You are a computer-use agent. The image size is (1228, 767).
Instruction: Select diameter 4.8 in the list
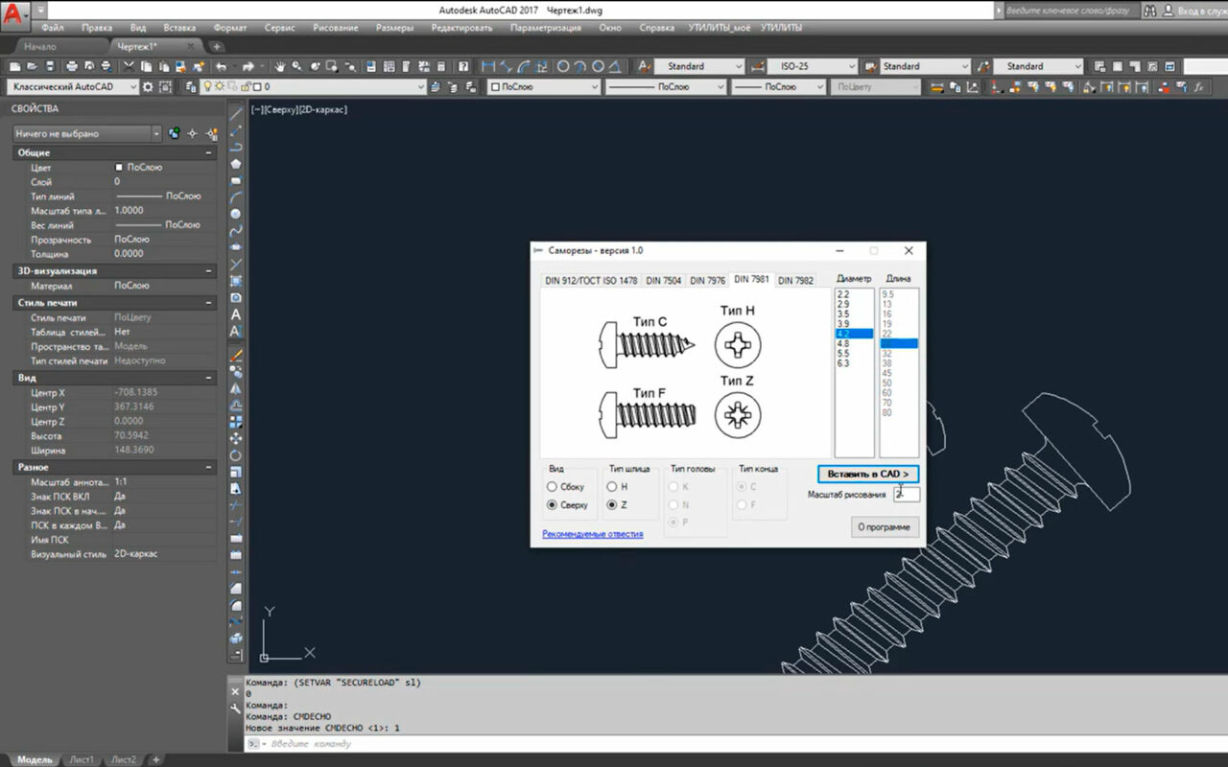(854, 343)
